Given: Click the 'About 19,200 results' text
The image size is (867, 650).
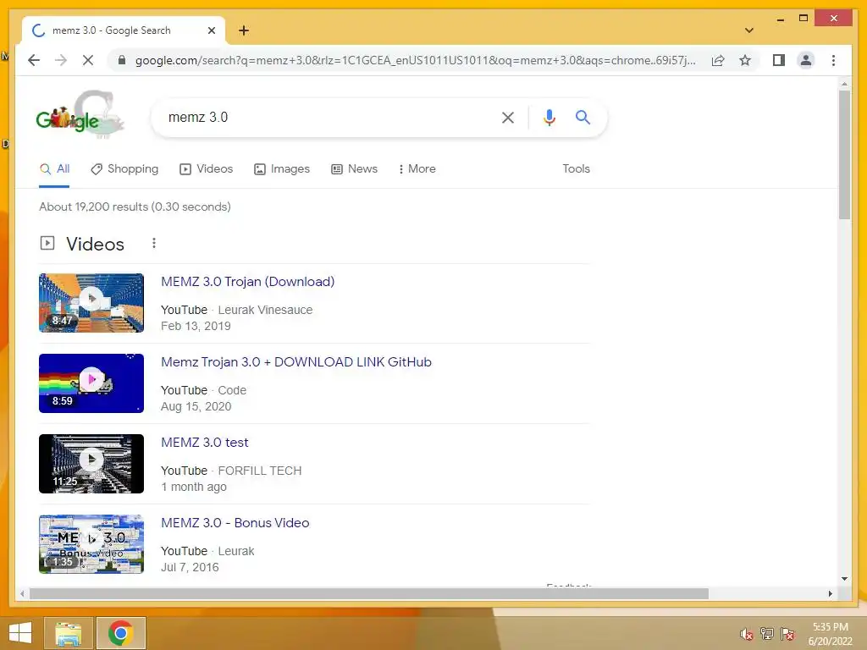Looking at the screenshot, I should [x=135, y=207].
